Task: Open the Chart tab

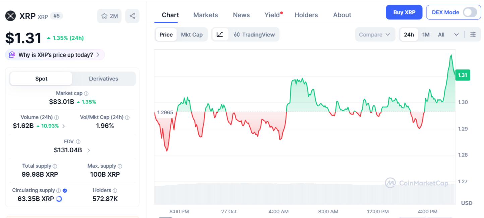Action: tap(170, 15)
